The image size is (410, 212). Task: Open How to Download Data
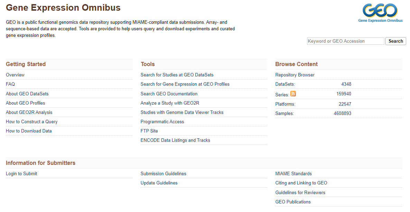29,131
